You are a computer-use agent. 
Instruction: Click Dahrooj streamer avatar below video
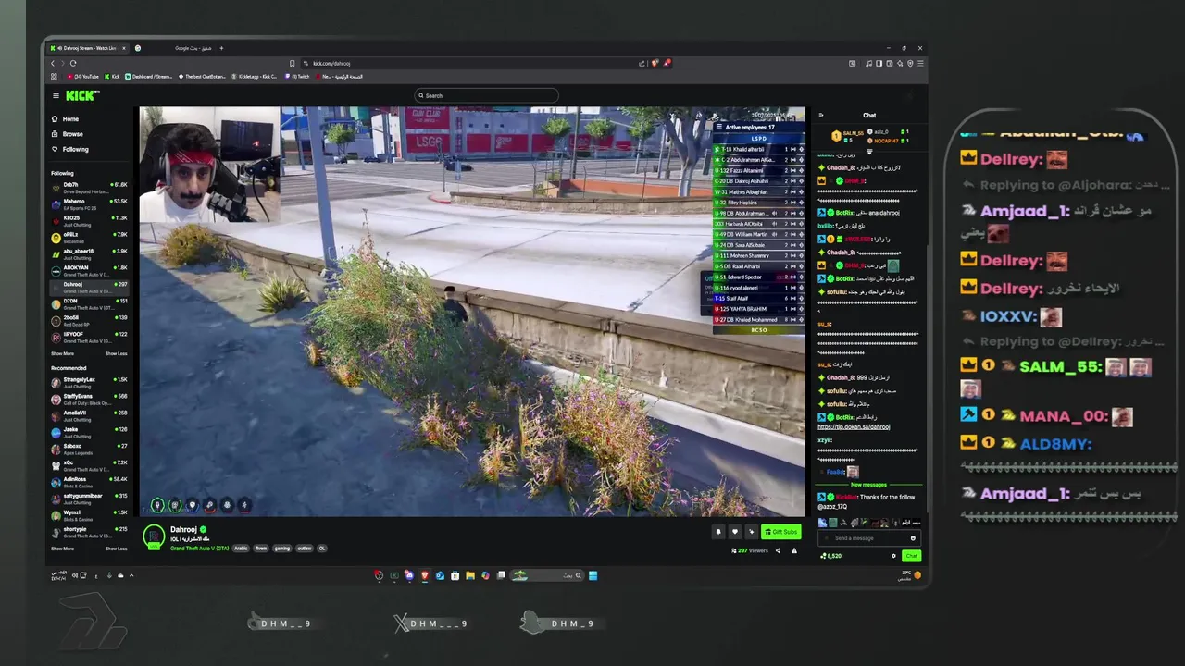click(x=154, y=537)
